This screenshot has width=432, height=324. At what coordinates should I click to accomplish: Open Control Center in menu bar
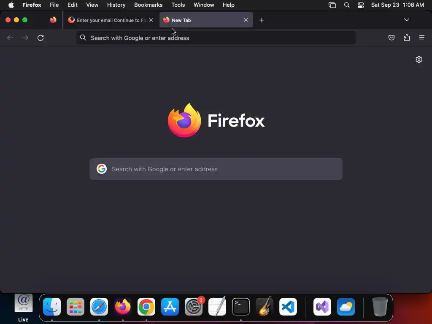[361, 5]
